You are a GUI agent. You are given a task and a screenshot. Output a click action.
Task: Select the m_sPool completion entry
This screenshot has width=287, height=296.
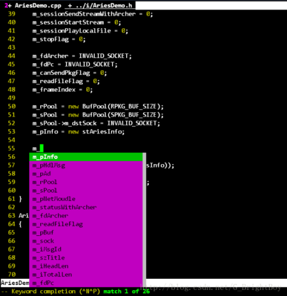click(86, 190)
